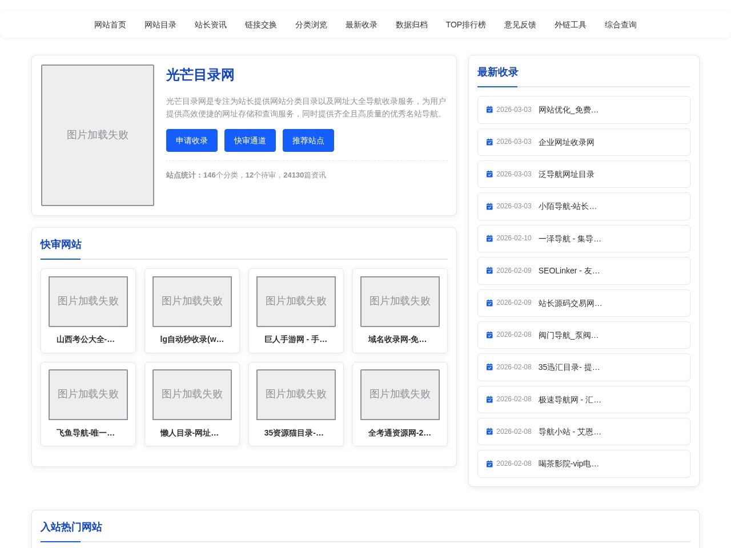
Task: Select 链接交换 in the top menu
Action: 260,25
